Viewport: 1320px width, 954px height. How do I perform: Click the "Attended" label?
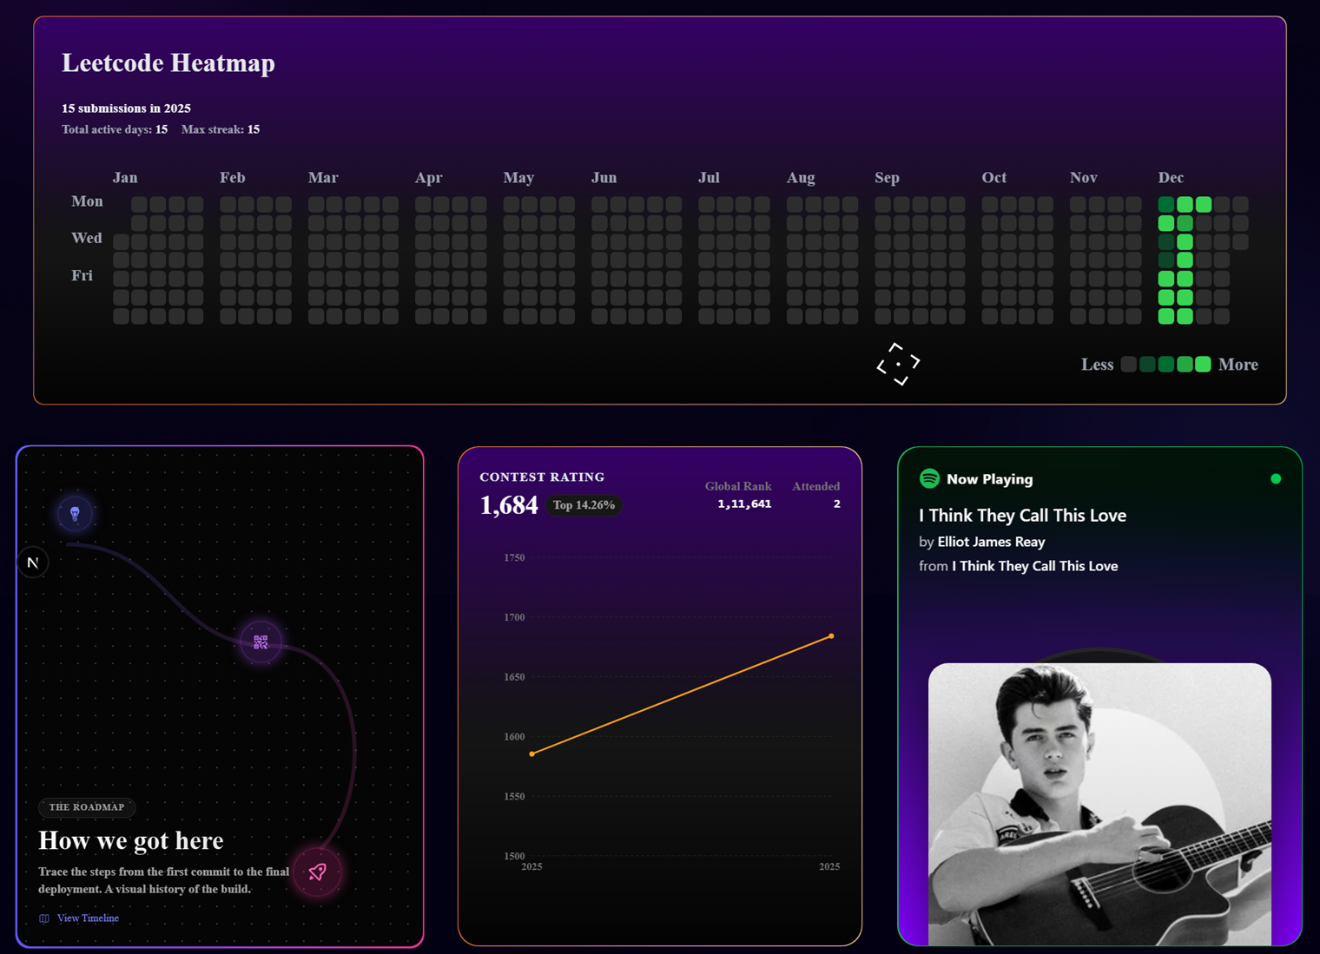pos(815,486)
